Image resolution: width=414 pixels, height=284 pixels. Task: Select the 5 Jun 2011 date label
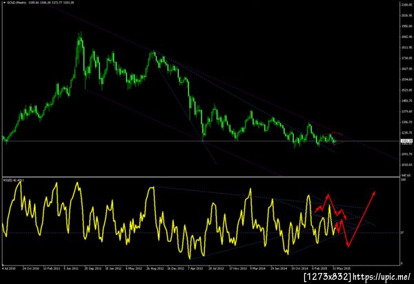pos(72,268)
